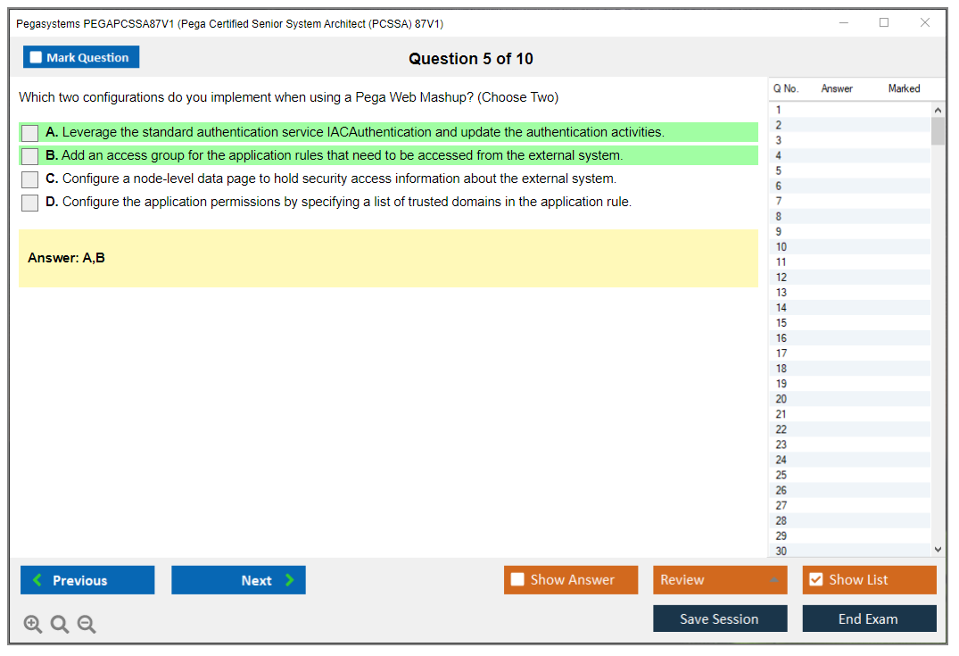Click the reset zoom magnifier icon
The image size is (959, 656).
(60, 625)
